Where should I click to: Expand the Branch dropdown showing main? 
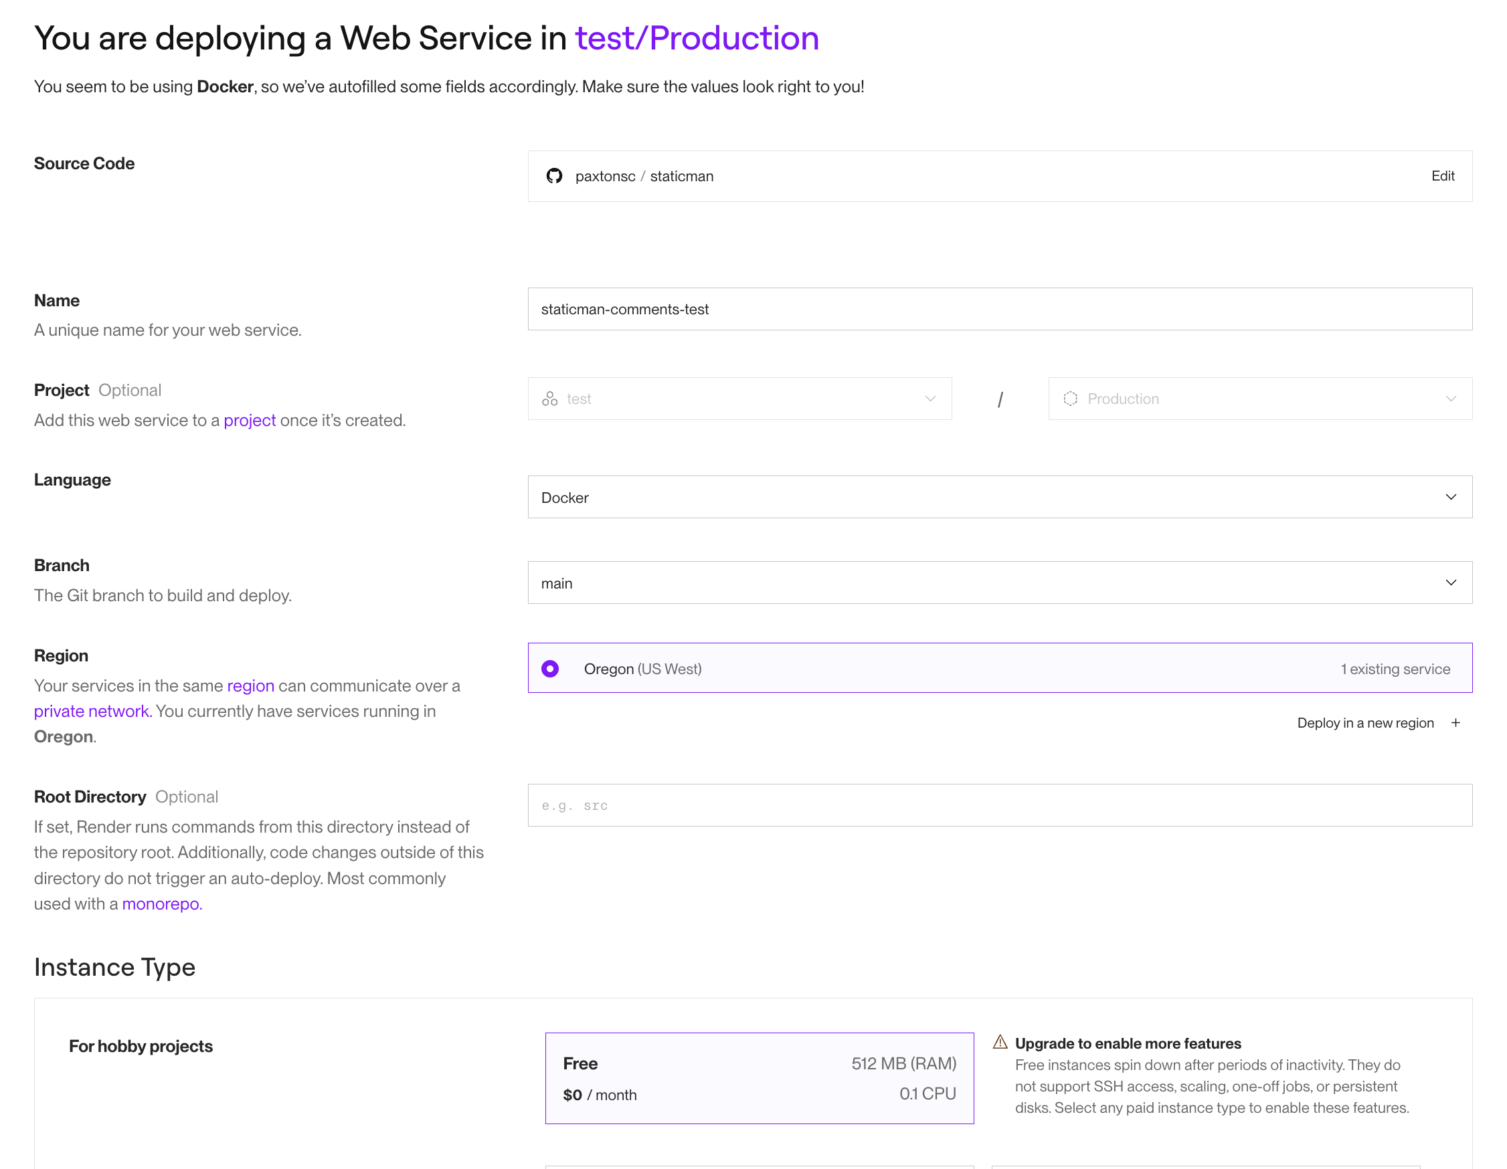pyautogui.click(x=1000, y=582)
